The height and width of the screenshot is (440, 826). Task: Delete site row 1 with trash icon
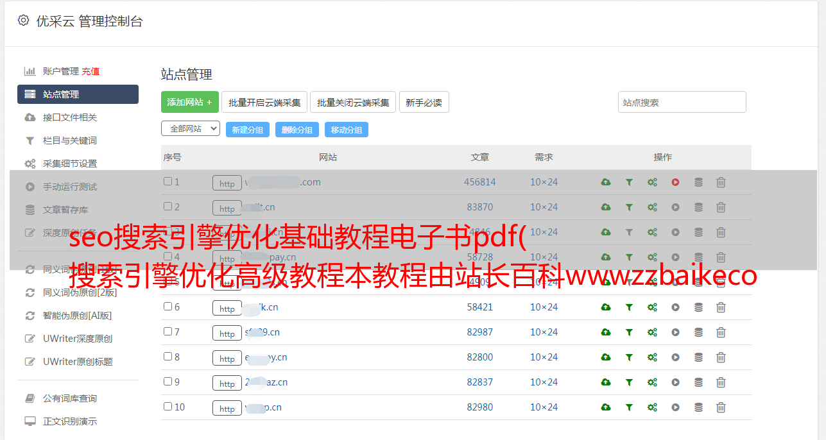point(721,182)
